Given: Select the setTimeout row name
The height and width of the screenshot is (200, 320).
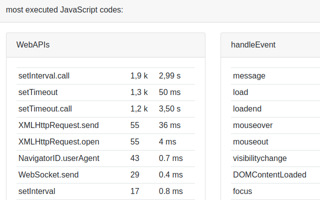Looking at the screenshot, I should click(38, 92).
